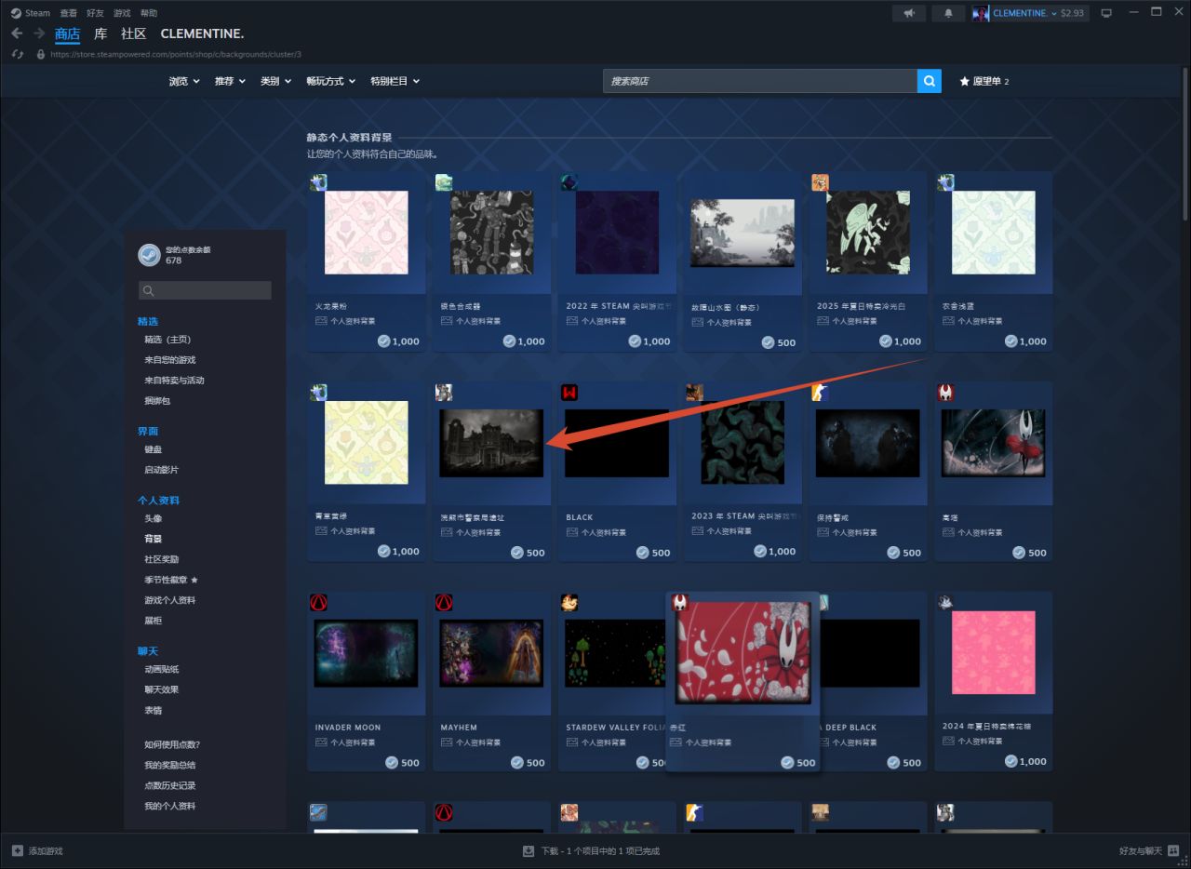Click the user avatar next to CLEMENTINE
This screenshot has width=1191, height=869.
(981, 13)
